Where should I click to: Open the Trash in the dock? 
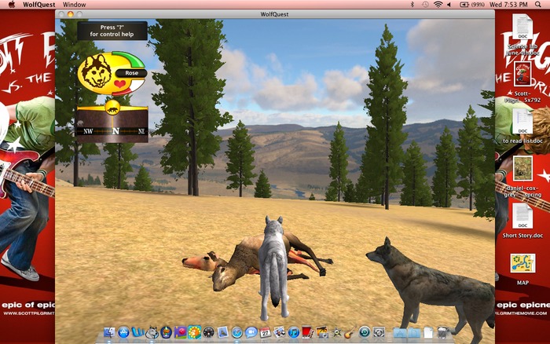[442, 332]
